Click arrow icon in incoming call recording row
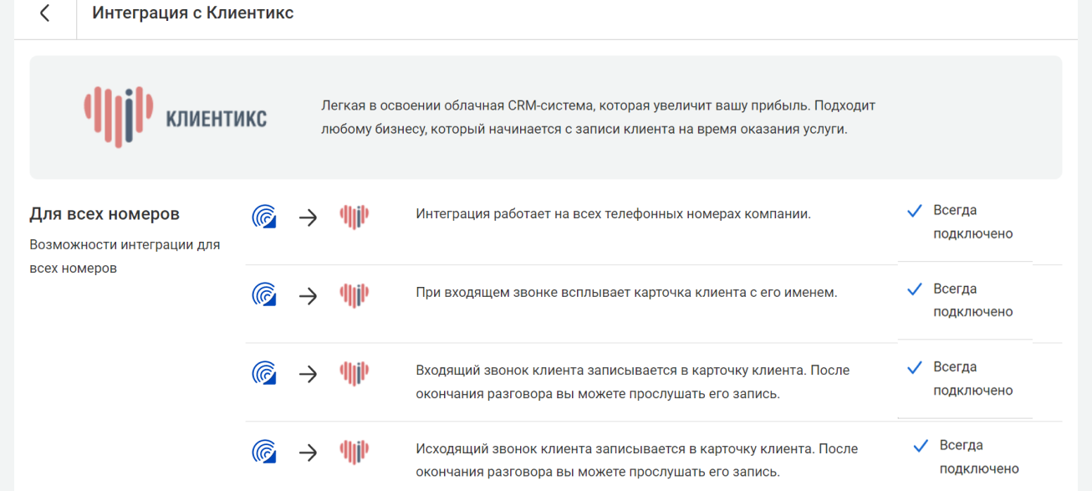 309,374
